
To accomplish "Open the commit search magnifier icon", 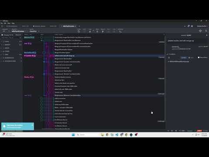I will coord(206,31).
